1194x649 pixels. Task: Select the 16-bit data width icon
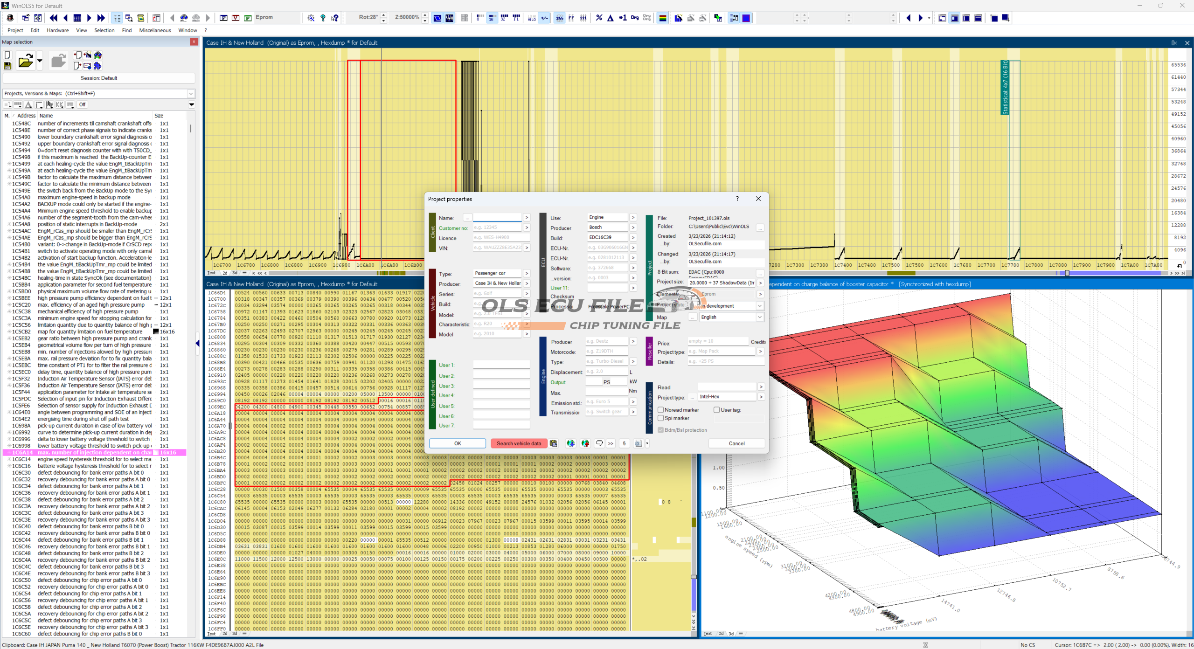click(492, 18)
